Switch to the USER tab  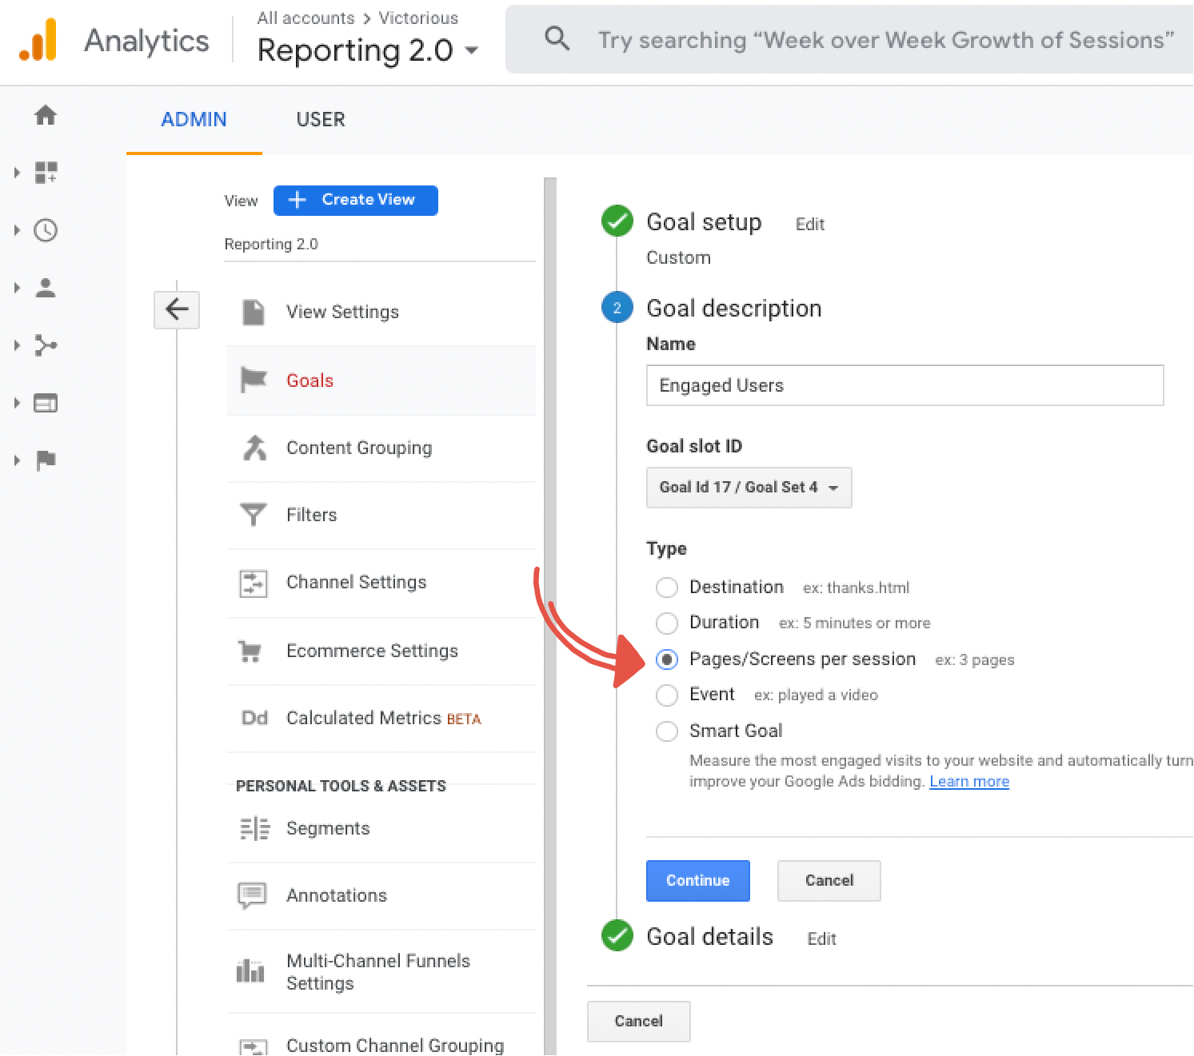(321, 120)
